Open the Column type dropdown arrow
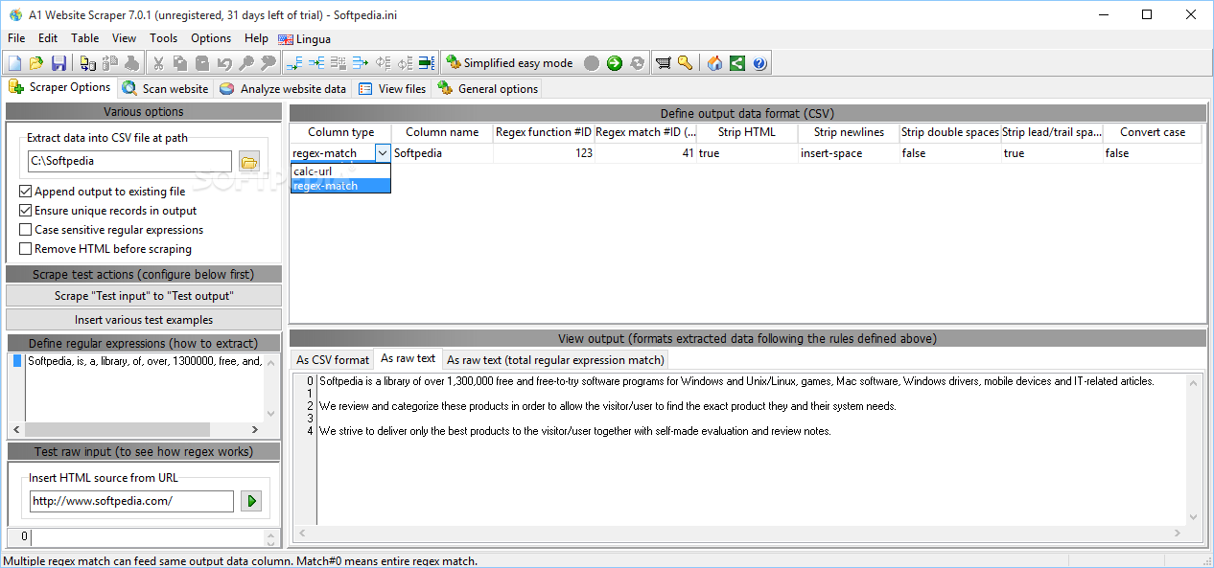This screenshot has width=1214, height=568. coord(383,153)
